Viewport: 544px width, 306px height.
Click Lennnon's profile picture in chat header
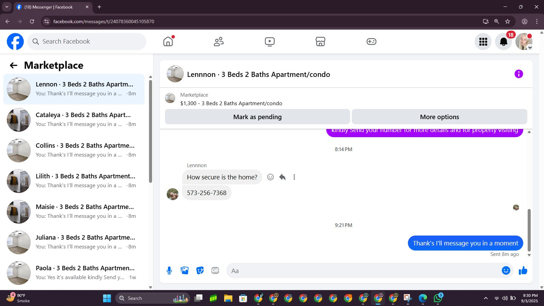[175, 74]
